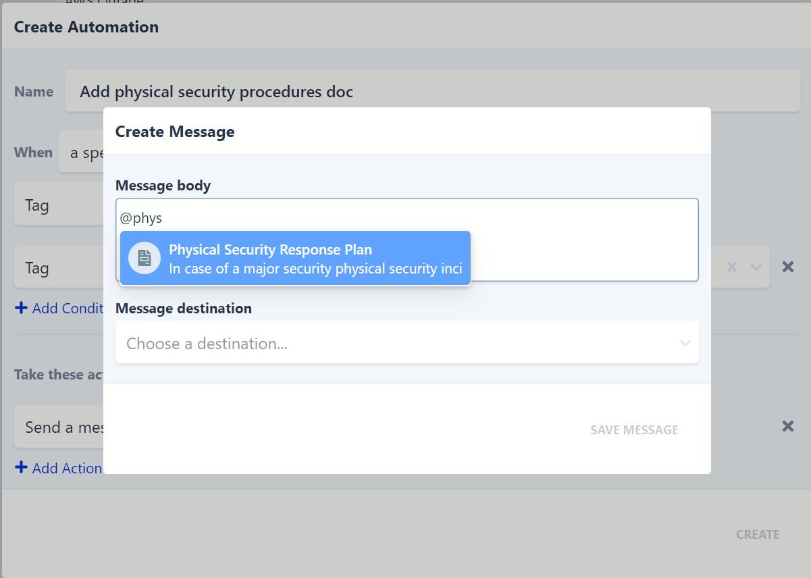
Task: Click the plus icon beside Add Condition
Action: [21, 307]
